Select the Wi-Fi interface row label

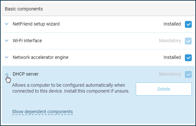27,41
